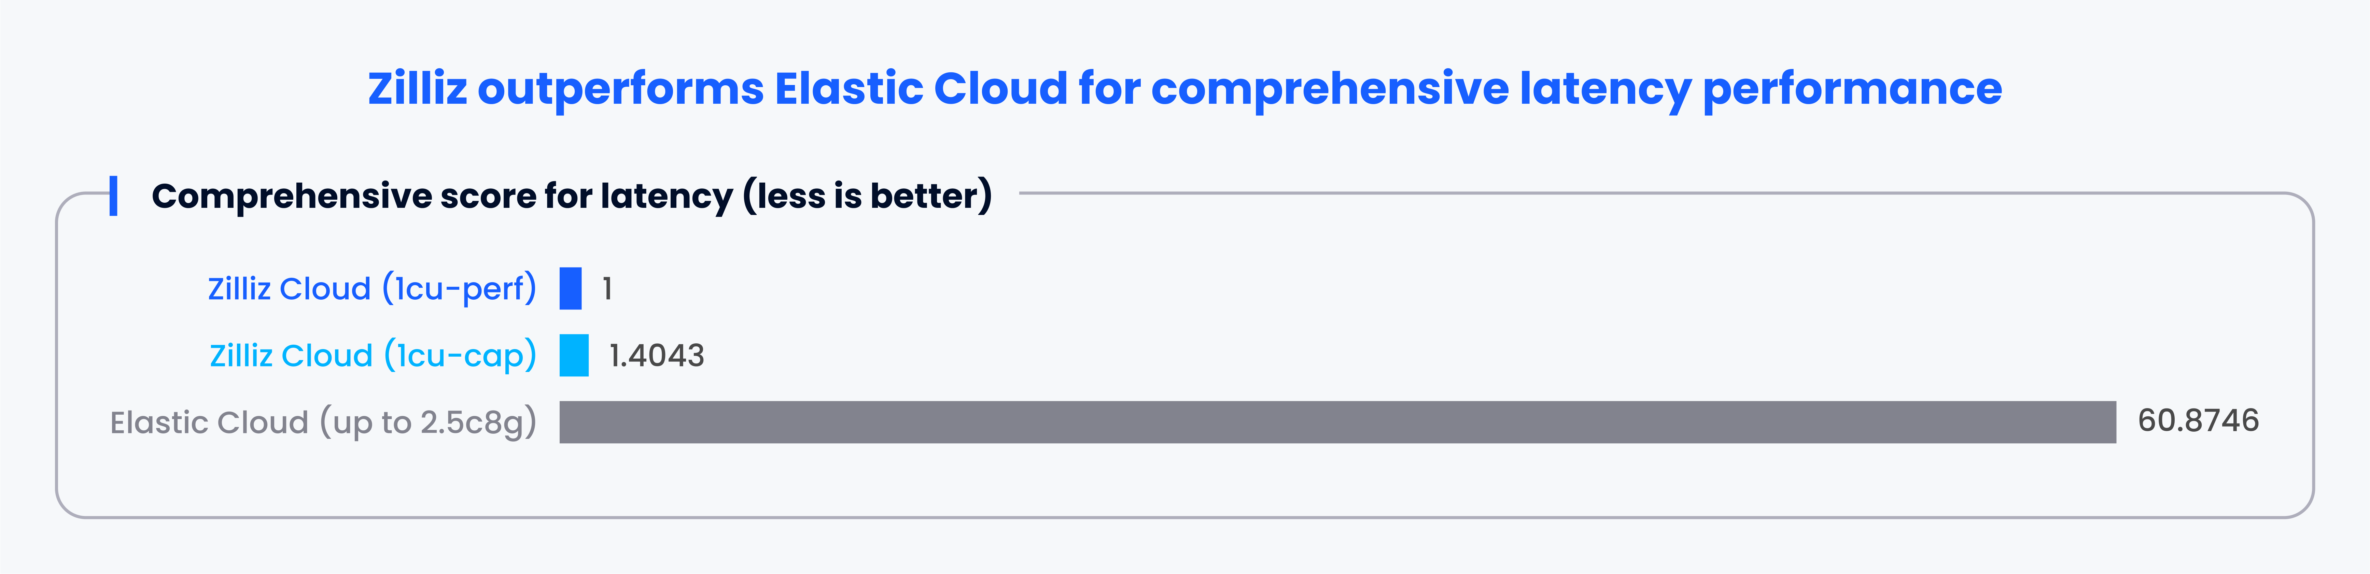Select the 'Zilliz Cloud (1cu-cap)' label

pyautogui.click(x=373, y=355)
